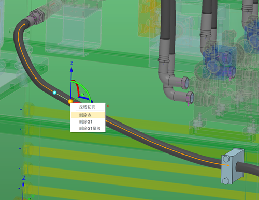Click the gray hose clamp block
Screen dimensions: 259x200
[x=233, y=166]
